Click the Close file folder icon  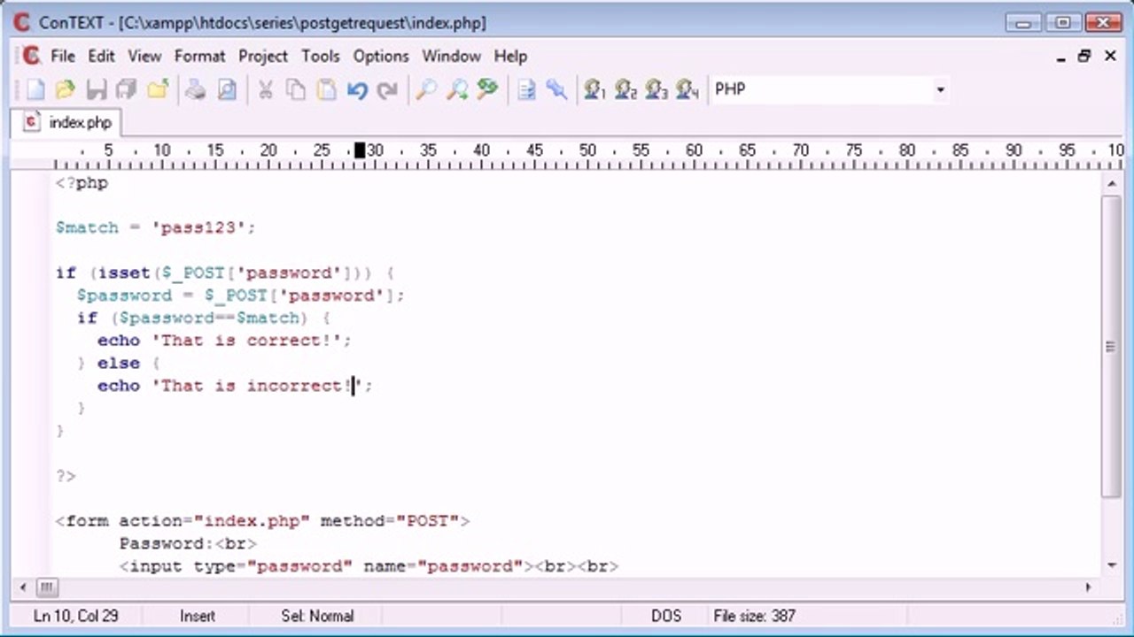pos(158,89)
